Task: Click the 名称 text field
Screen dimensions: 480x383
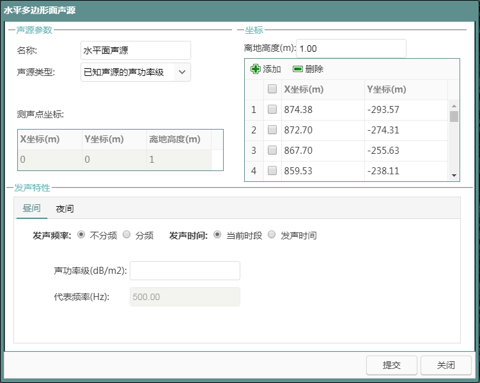Action: [135, 50]
